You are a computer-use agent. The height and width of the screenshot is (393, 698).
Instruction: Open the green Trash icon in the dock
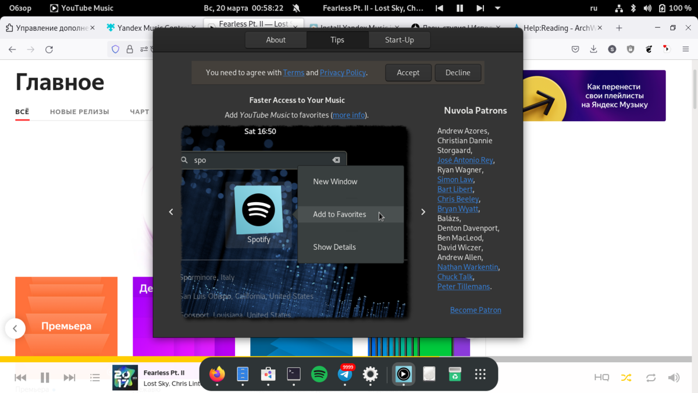click(455, 374)
